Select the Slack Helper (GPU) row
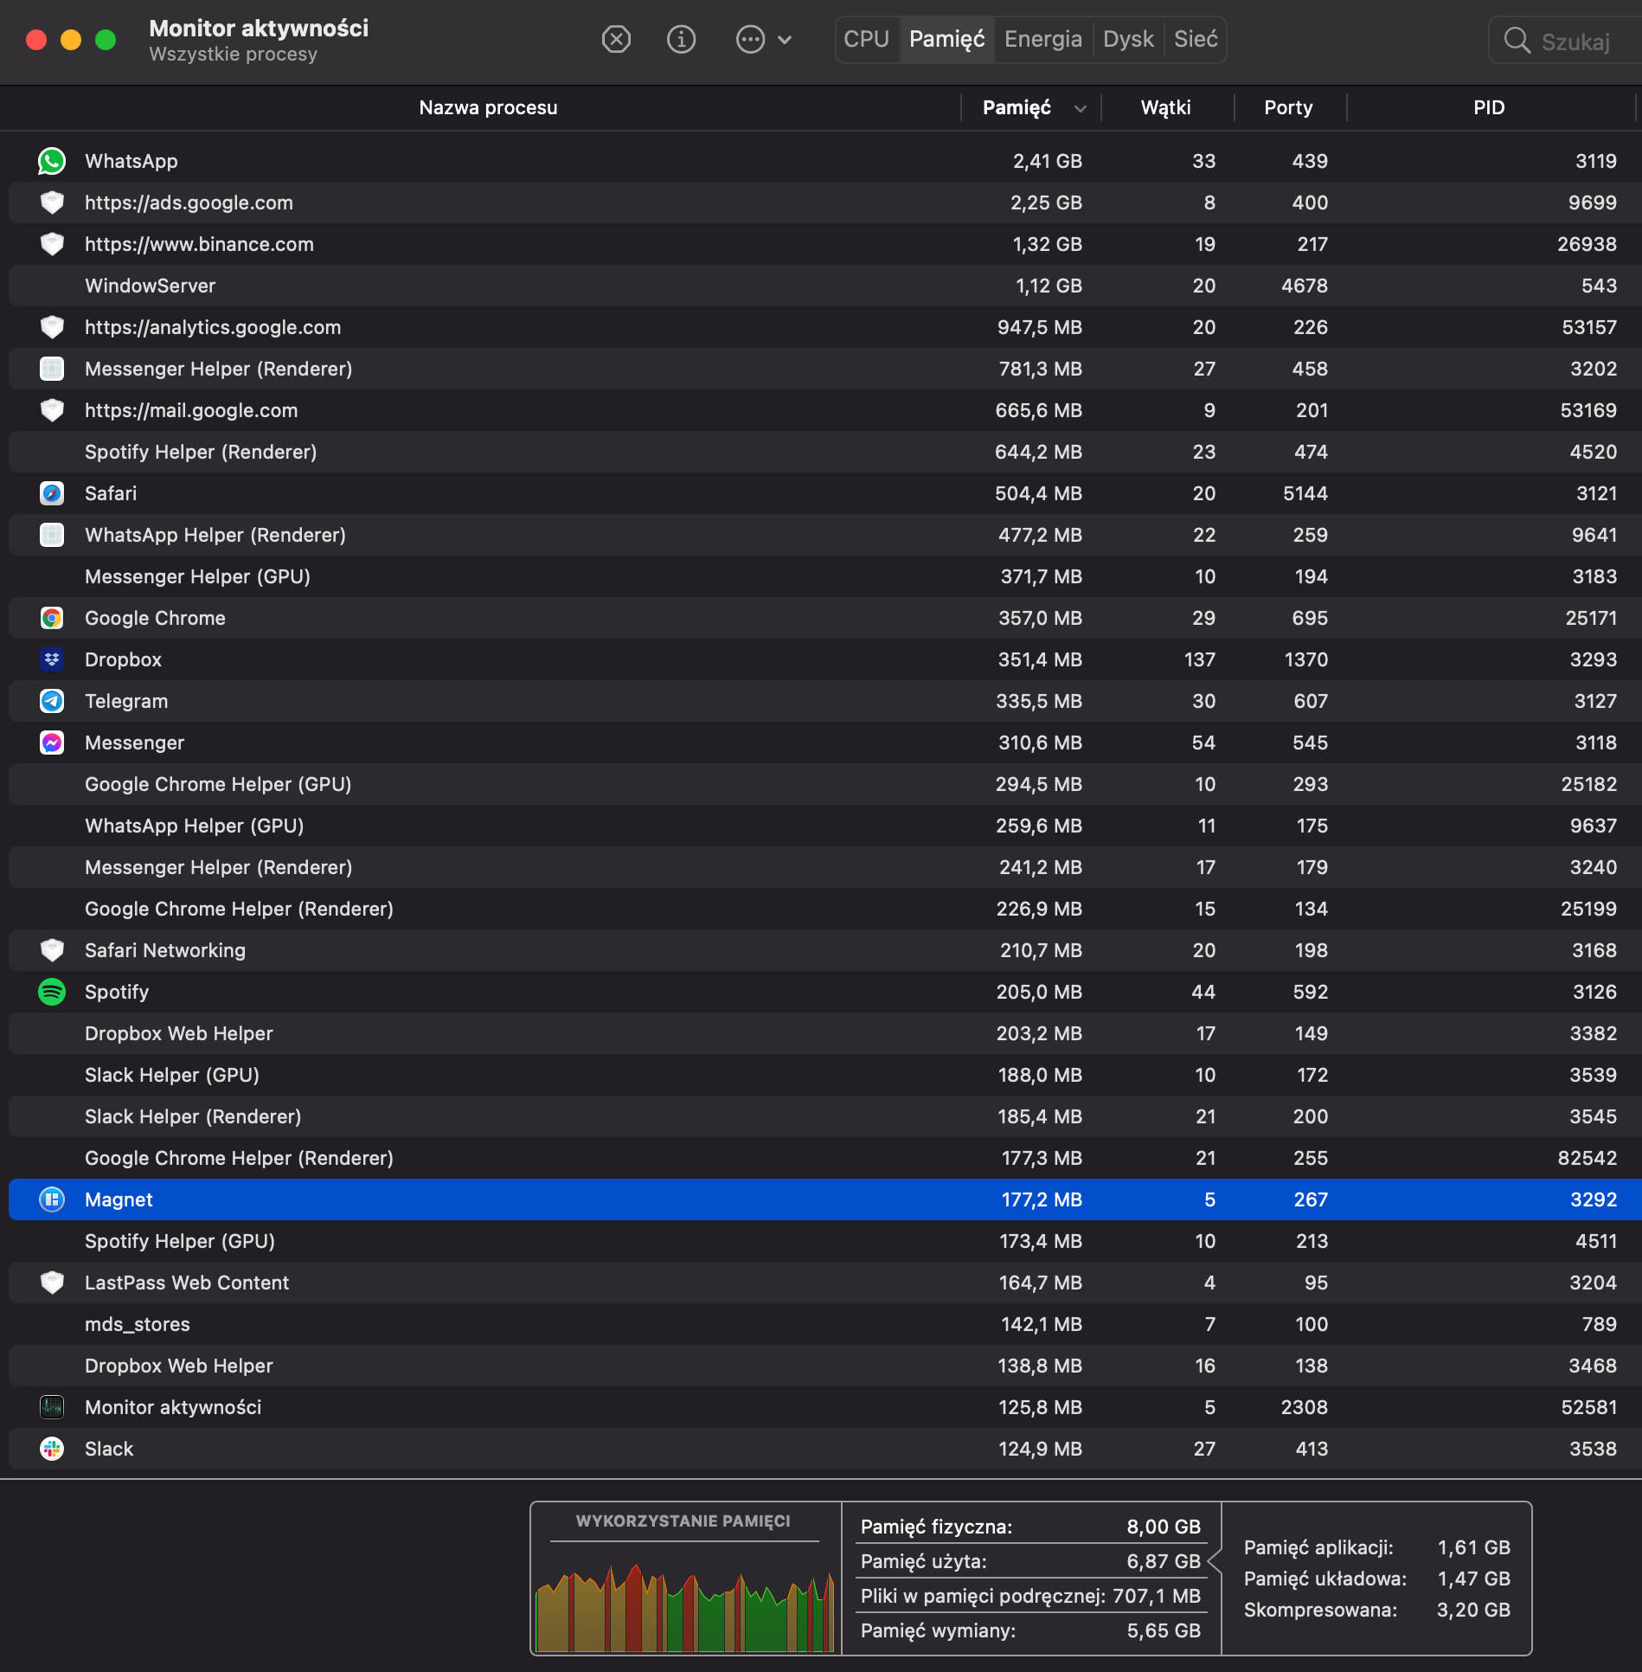Screen dimensions: 1642x1672 825,1075
